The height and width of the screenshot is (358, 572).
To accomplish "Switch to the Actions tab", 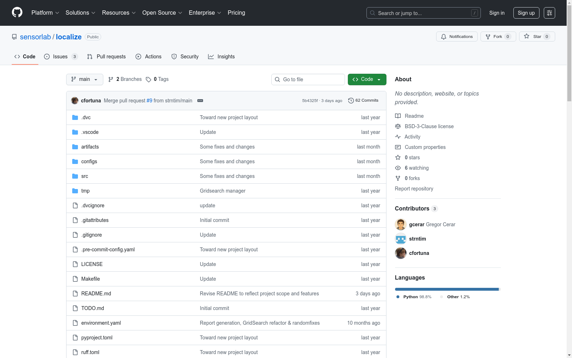I will pos(149,57).
